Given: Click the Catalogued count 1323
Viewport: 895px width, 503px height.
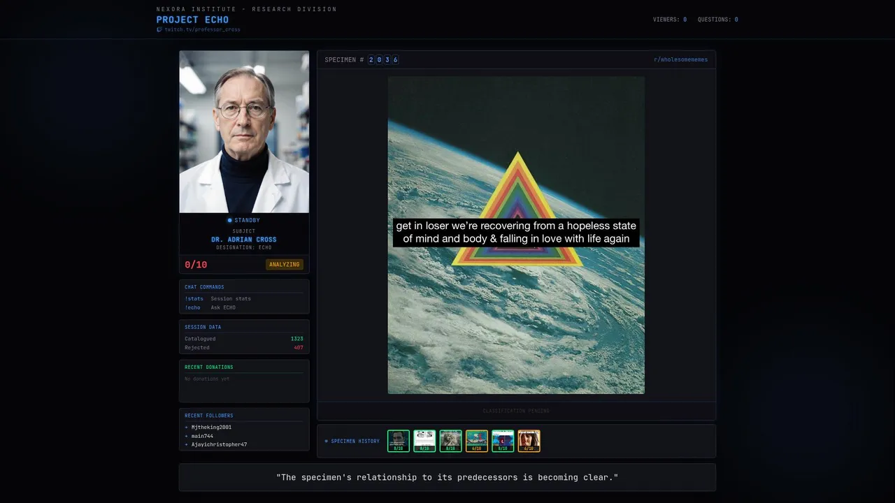Looking at the screenshot, I should 297,339.
